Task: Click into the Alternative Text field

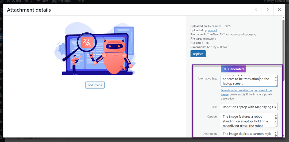Action: pos(246,81)
